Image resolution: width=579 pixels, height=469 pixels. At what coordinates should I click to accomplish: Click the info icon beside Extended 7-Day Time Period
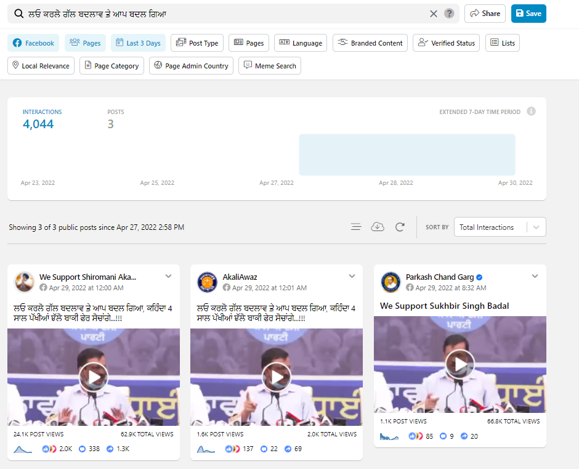pos(531,112)
